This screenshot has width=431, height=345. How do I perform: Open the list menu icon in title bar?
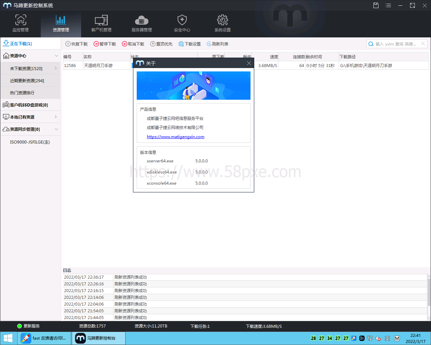pyautogui.click(x=388, y=5)
